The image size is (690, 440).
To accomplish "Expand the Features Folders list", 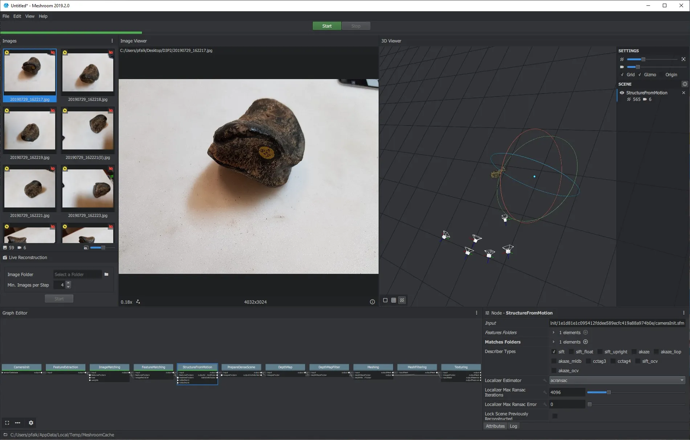I will tap(553, 332).
